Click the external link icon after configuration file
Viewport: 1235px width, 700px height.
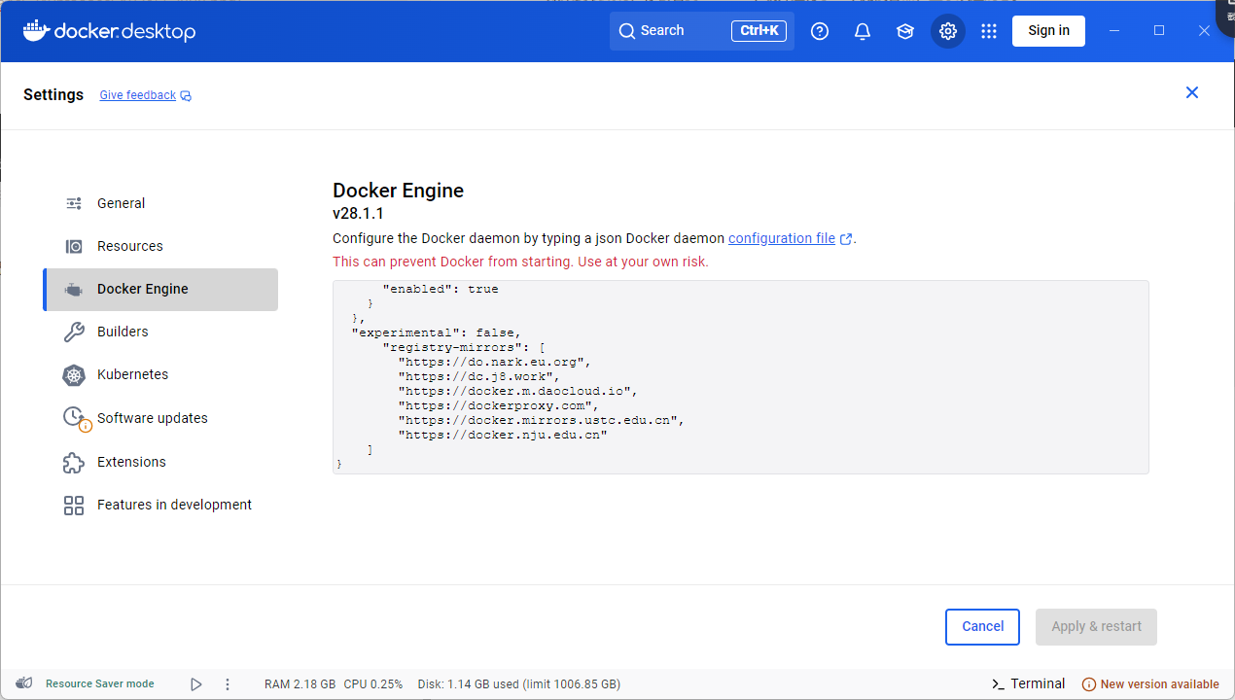(846, 239)
